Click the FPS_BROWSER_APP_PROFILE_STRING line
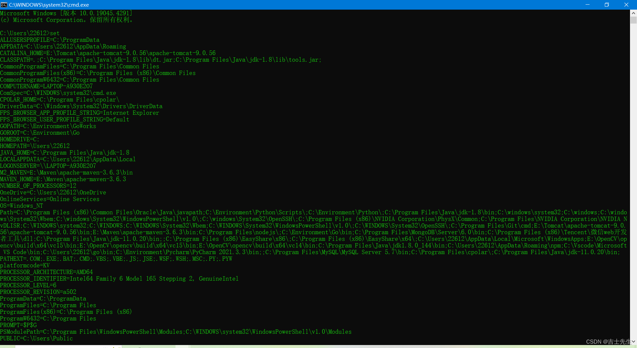Image resolution: width=637 pixels, height=348 pixels. [80, 113]
